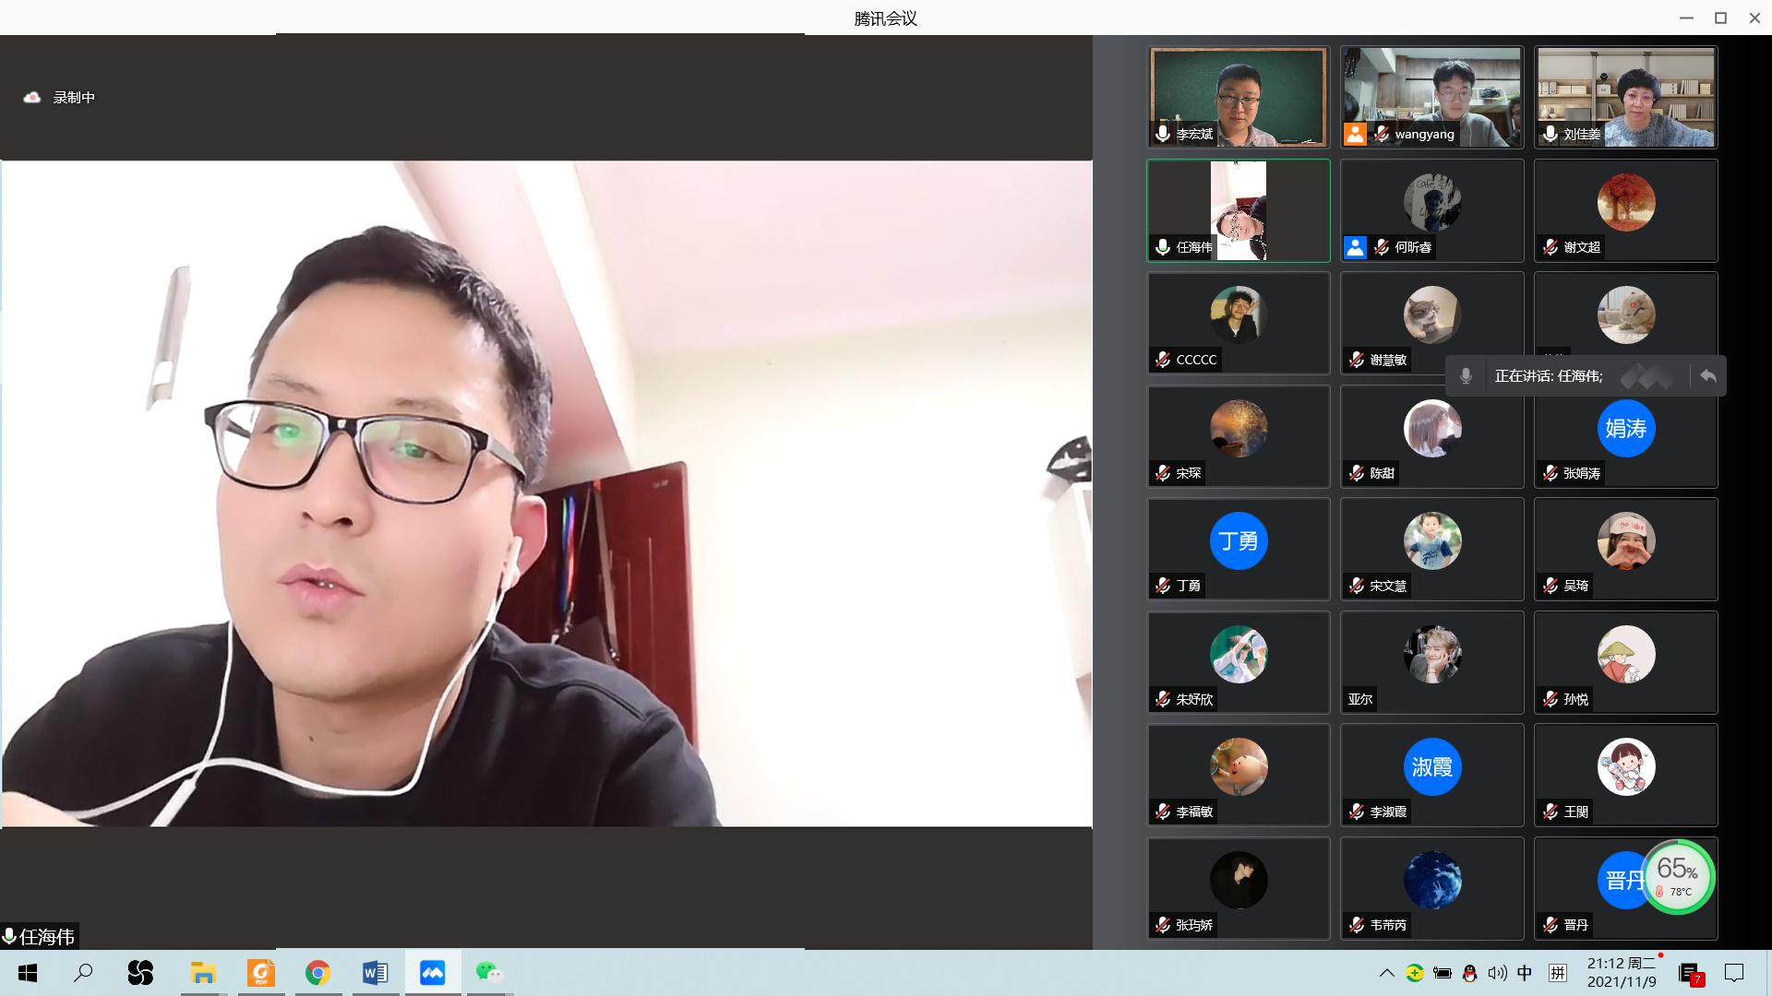Click the orange host icon beside wangyang

click(1355, 135)
